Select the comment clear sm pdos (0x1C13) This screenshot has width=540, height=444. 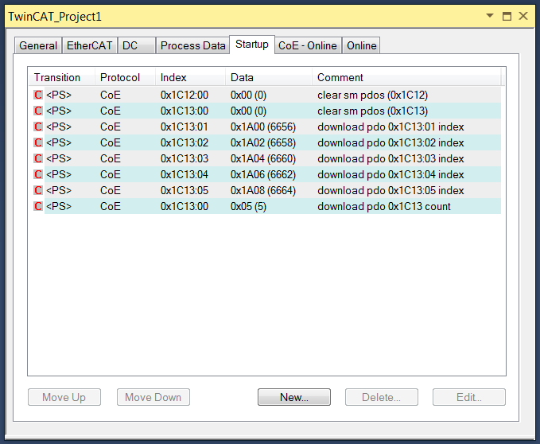click(x=373, y=111)
